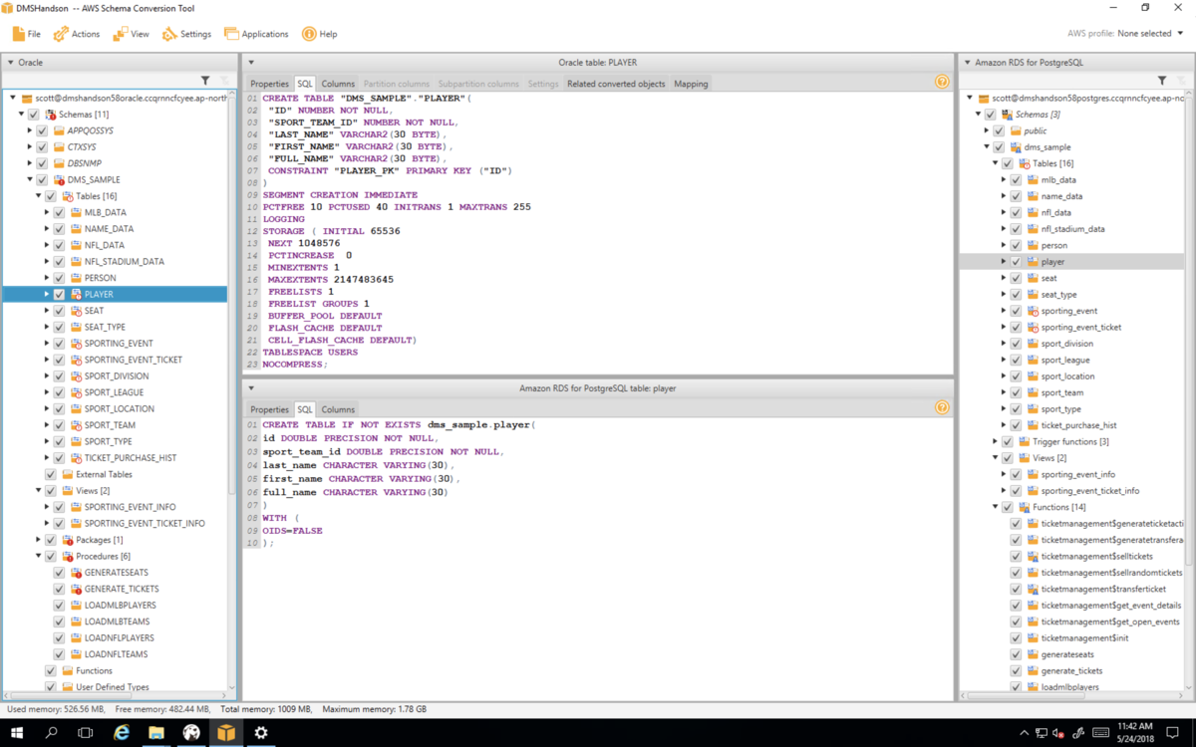
Task: Switch to Columns tab in Oracle table pane
Action: click(338, 84)
